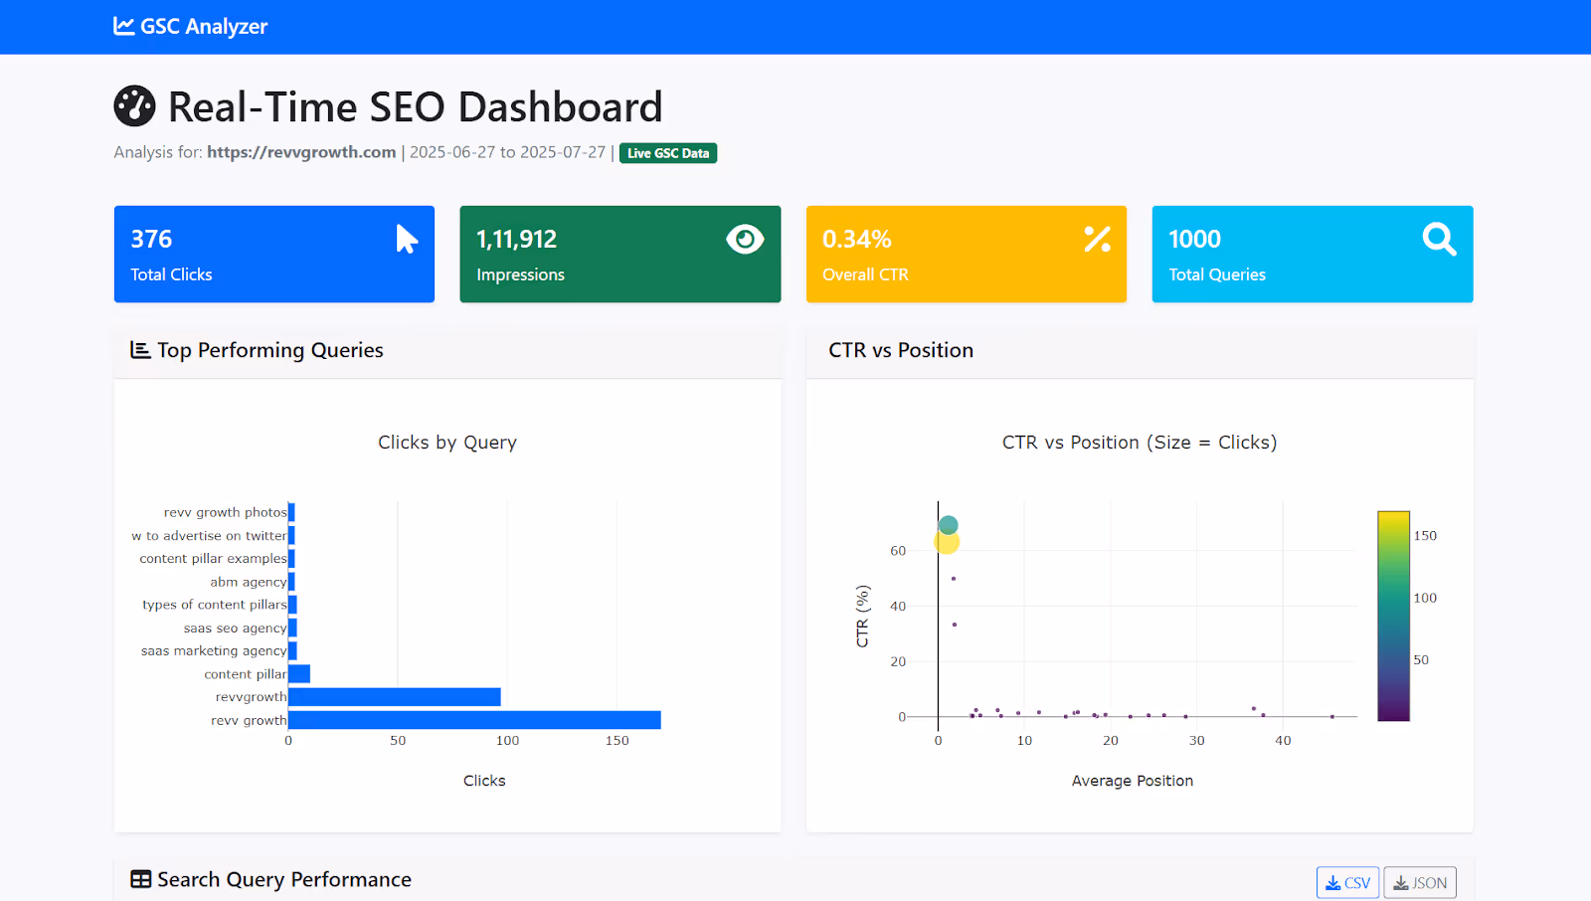Select the cursor icon on Total Clicks card
The image size is (1591, 901).
click(405, 239)
